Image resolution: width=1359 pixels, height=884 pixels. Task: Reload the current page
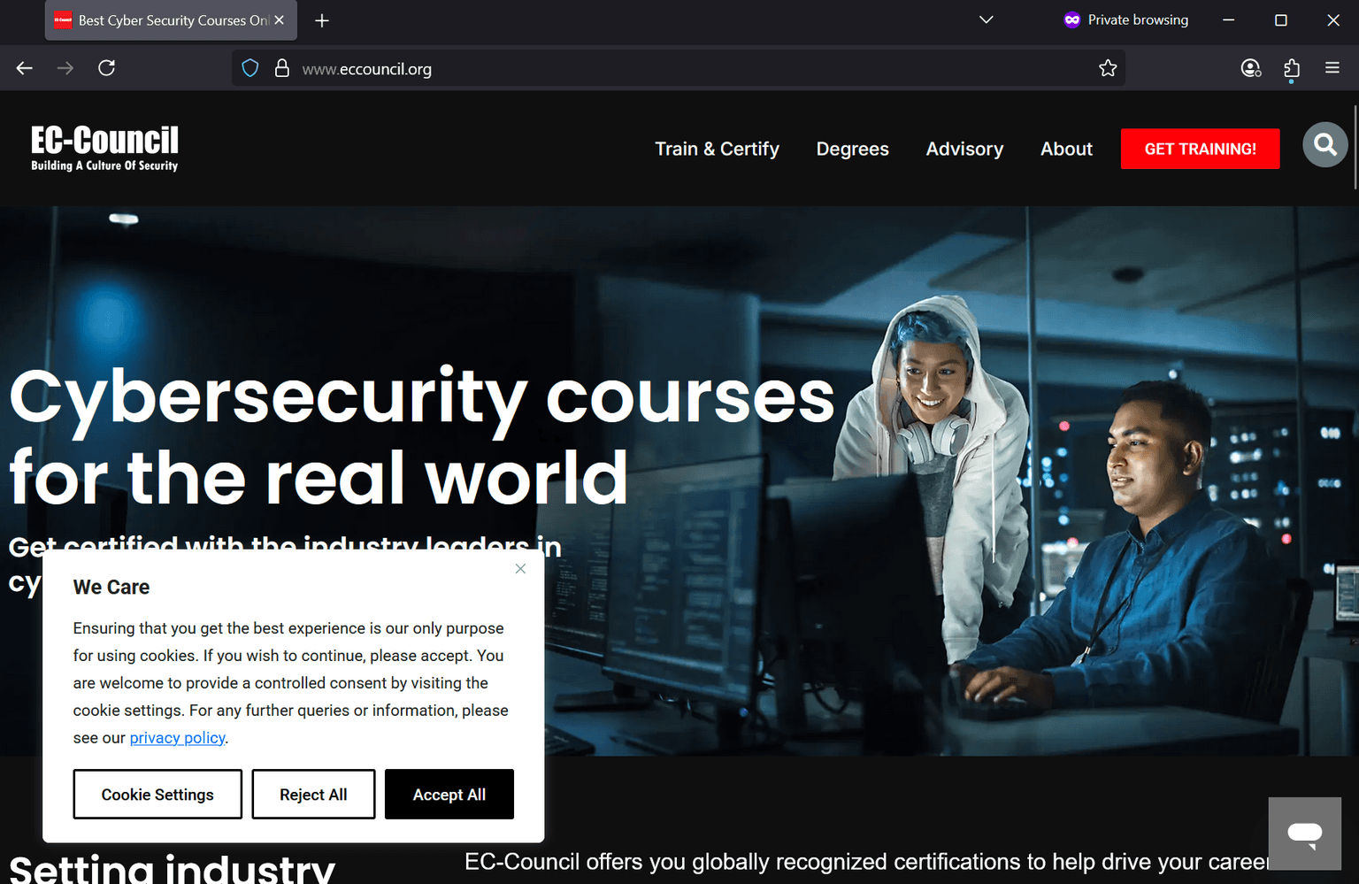[x=106, y=68]
